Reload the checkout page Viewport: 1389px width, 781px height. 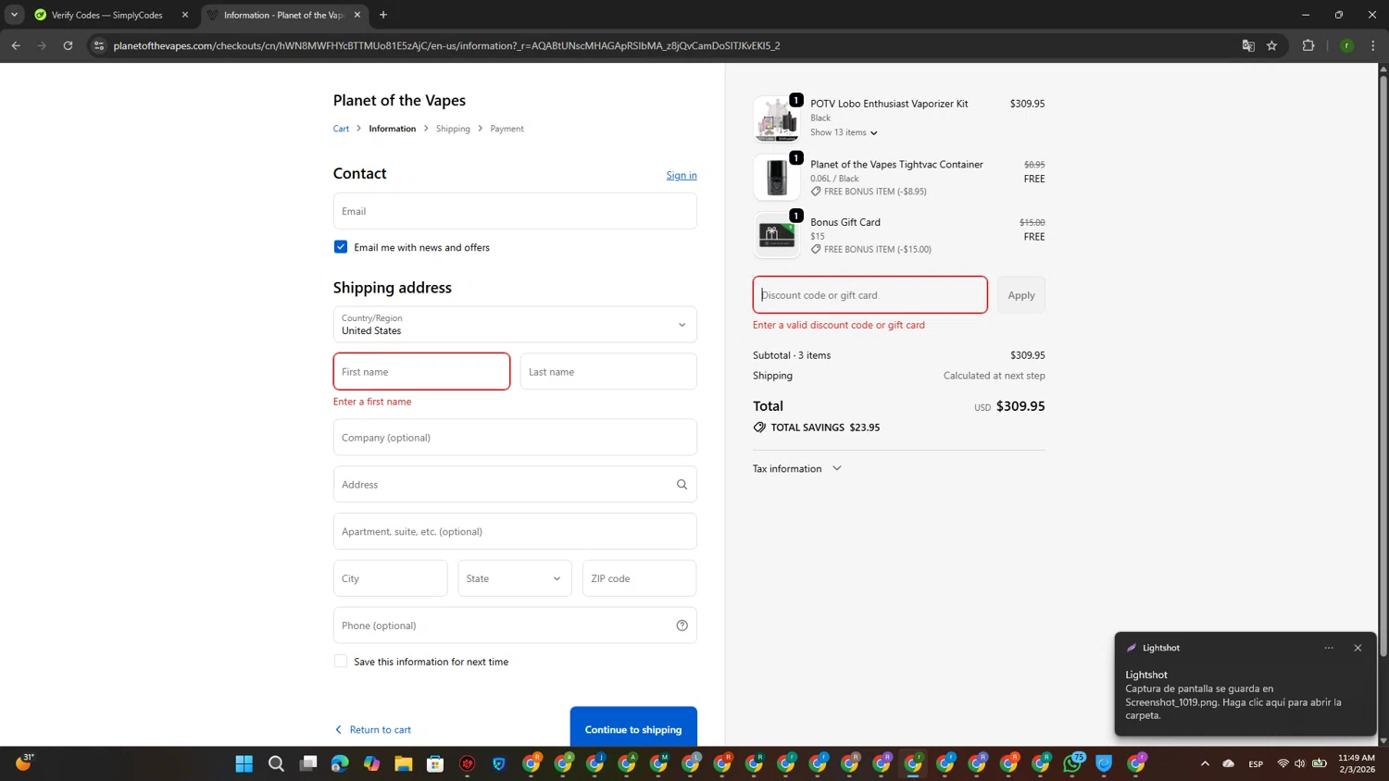pos(68,45)
